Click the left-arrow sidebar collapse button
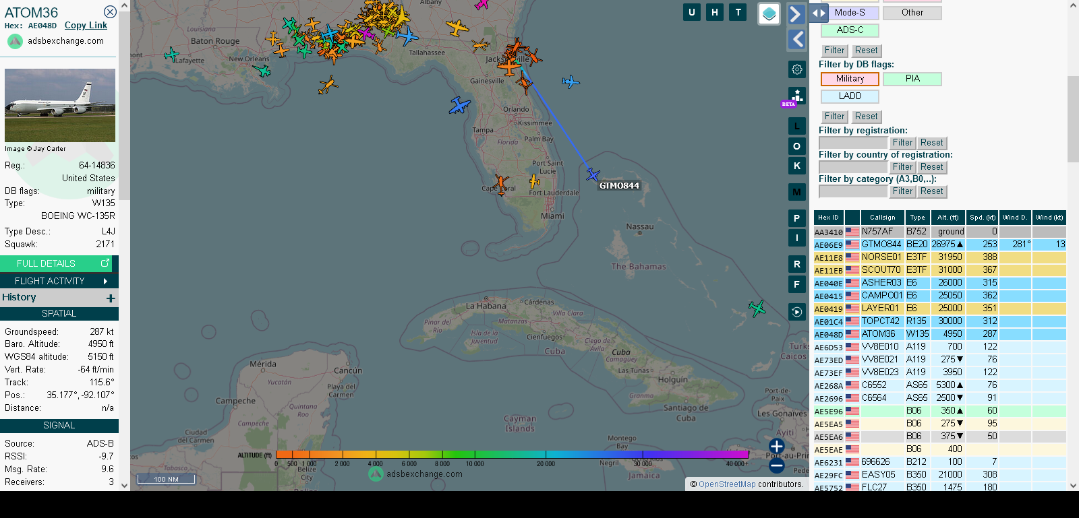Image resolution: width=1079 pixels, height=518 pixels. (796, 40)
